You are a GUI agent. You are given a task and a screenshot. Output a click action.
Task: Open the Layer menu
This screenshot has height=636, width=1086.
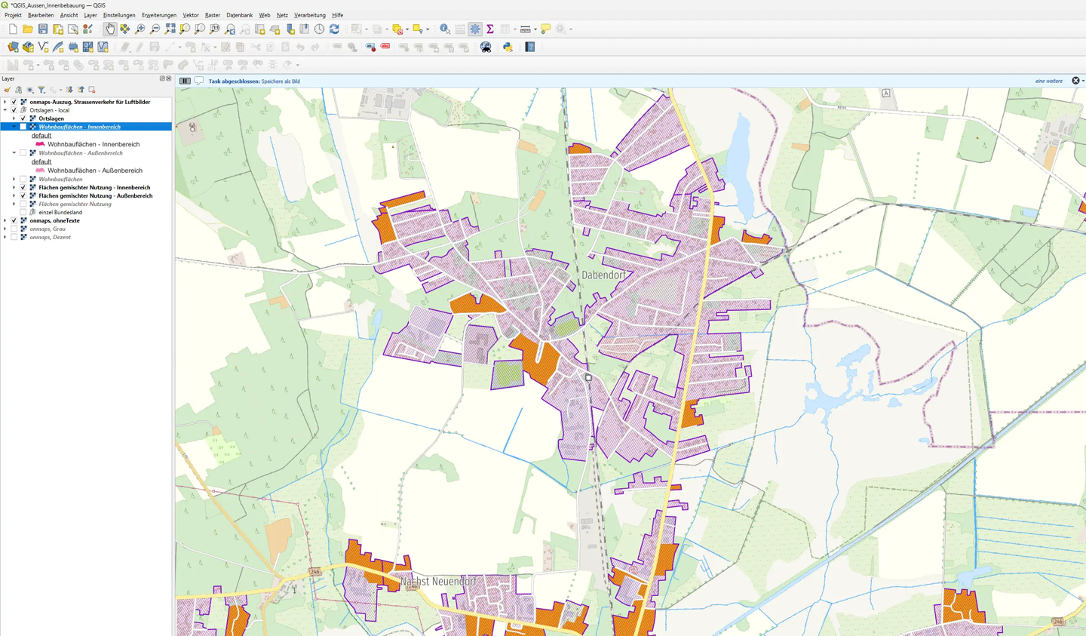(x=90, y=15)
